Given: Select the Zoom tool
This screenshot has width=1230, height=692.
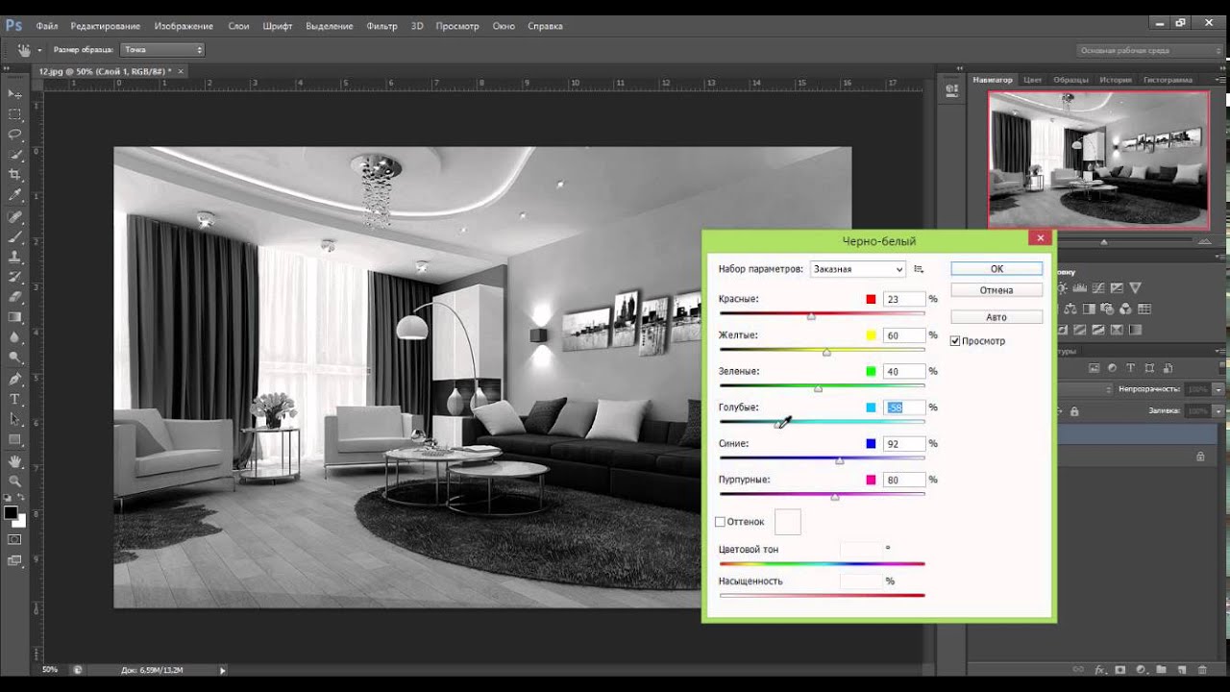Looking at the screenshot, I should click(x=14, y=482).
